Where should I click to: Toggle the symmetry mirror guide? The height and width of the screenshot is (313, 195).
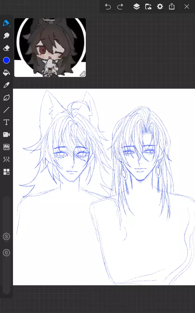[6, 159]
